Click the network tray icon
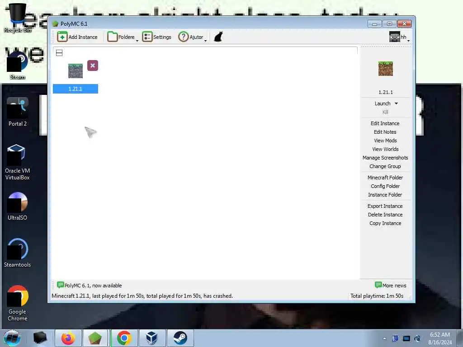The image size is (463, 347). coord(406,338)
